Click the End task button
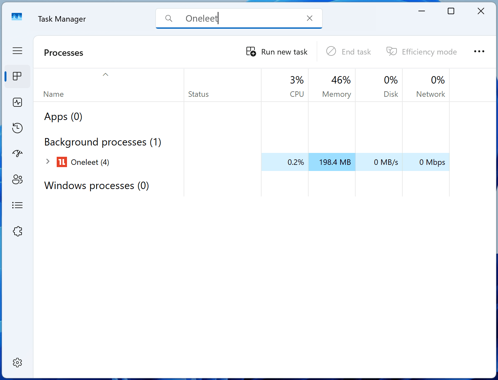498x380 pixels. (349, 52)
